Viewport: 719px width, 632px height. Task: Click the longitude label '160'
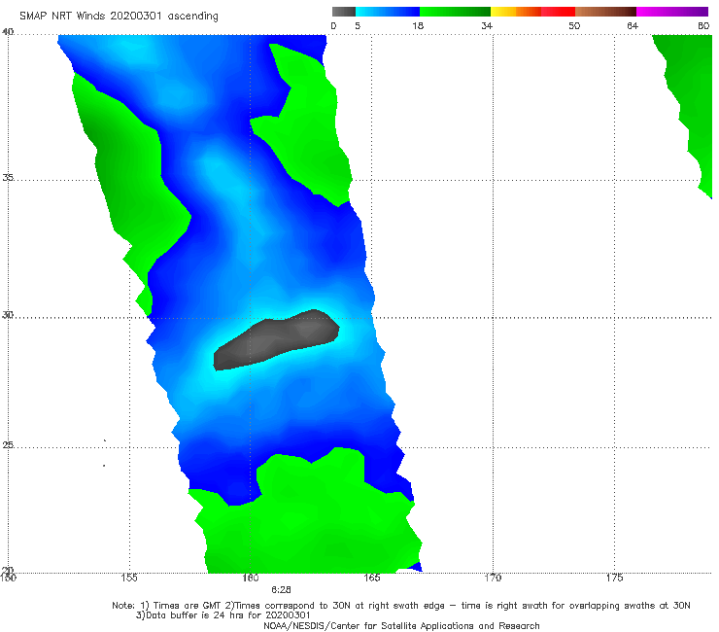(251, 578)
